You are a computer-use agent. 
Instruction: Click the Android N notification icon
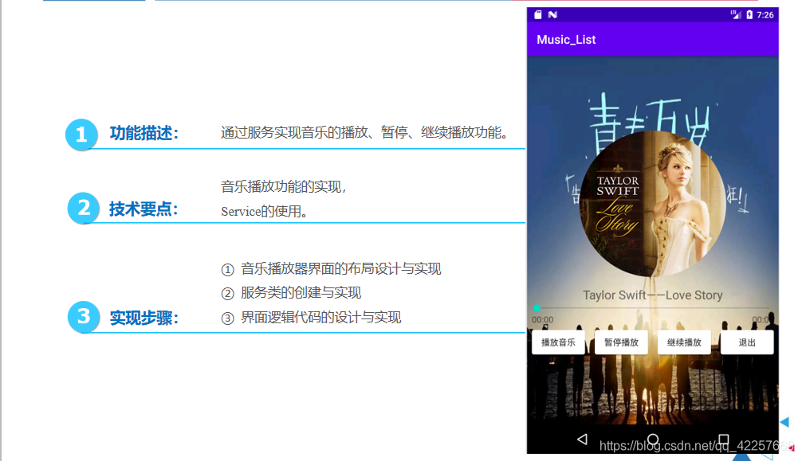[x=552, y=14]
